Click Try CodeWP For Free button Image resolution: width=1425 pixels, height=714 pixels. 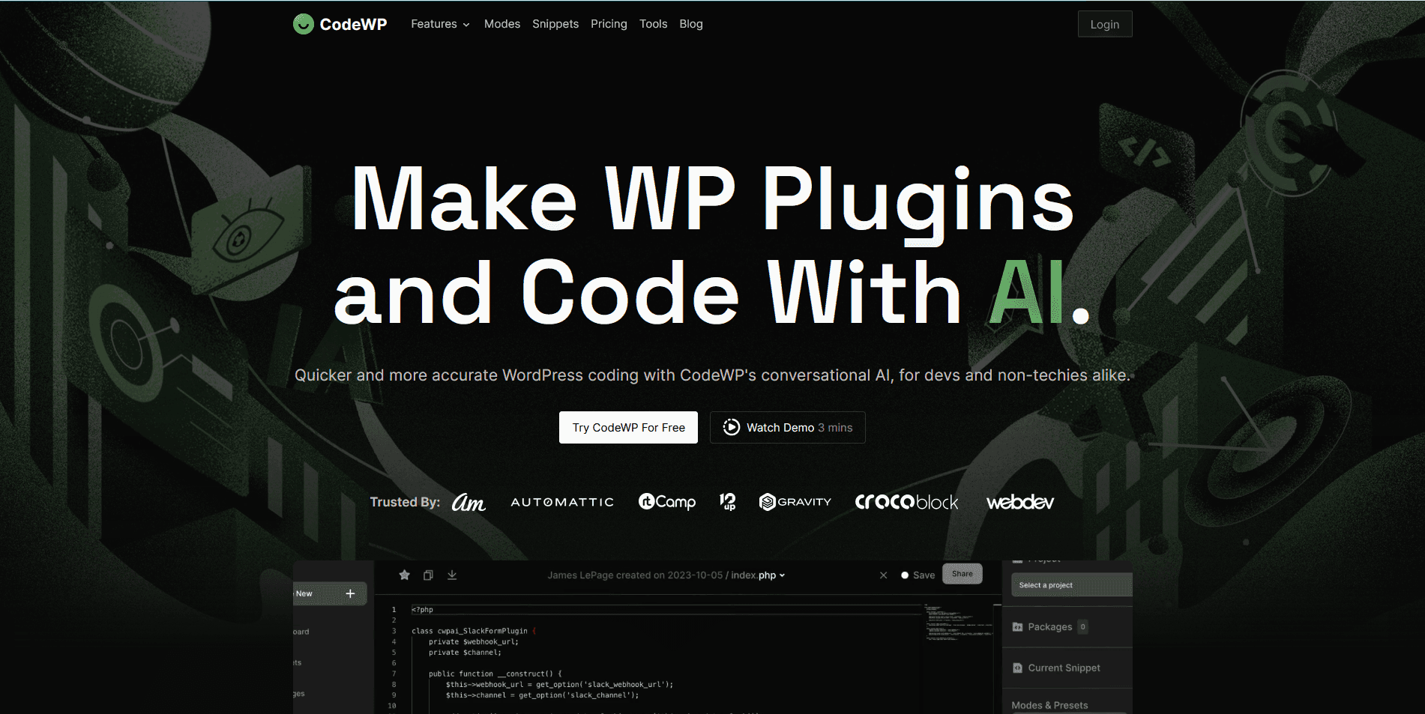pos(628,427)
